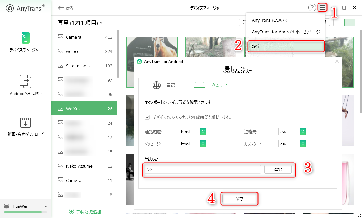362x218 pixels.
Task: Close the 環境設定 dialog
Action: tap(337, 61)
